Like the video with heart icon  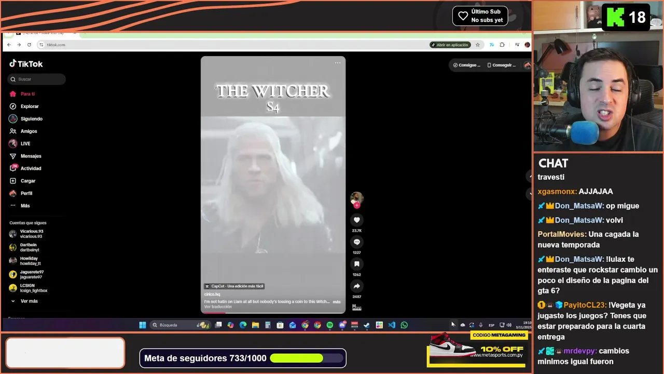(x=356, y=220)
